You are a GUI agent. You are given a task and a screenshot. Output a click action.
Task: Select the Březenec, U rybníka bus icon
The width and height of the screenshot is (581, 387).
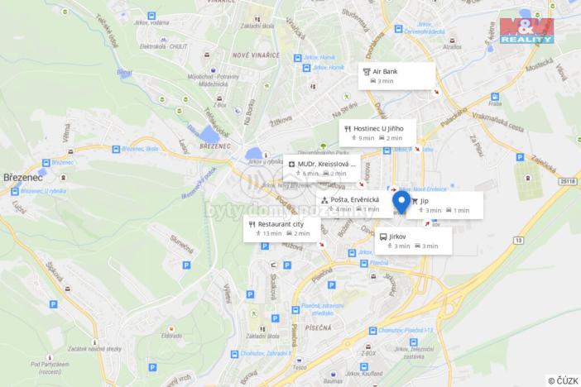click(x=15, y=192)
